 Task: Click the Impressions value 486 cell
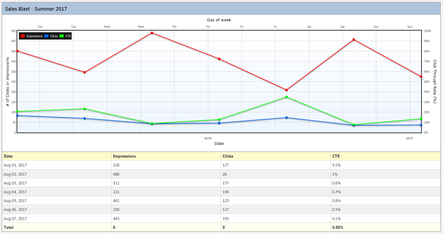point(116,174)
